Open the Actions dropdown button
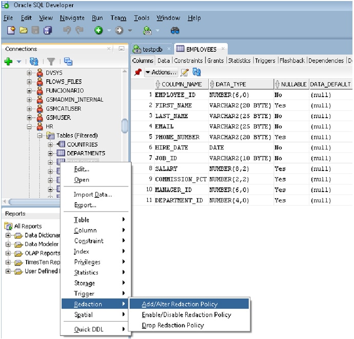 [161, 72]
